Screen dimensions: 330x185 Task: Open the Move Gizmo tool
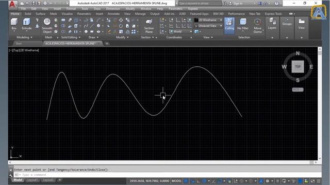pyautogui.click(x=257, y=26)
